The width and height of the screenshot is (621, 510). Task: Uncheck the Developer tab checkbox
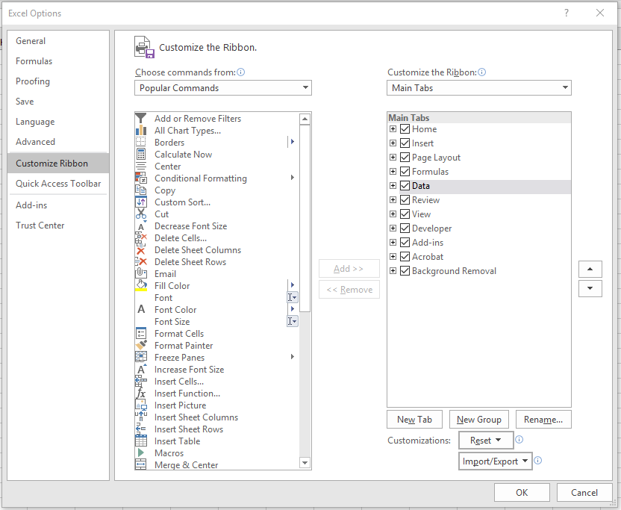tap(405, 228)
